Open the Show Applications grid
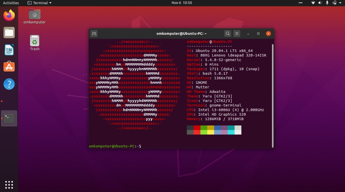345x192 pixels. pos(9,184)
